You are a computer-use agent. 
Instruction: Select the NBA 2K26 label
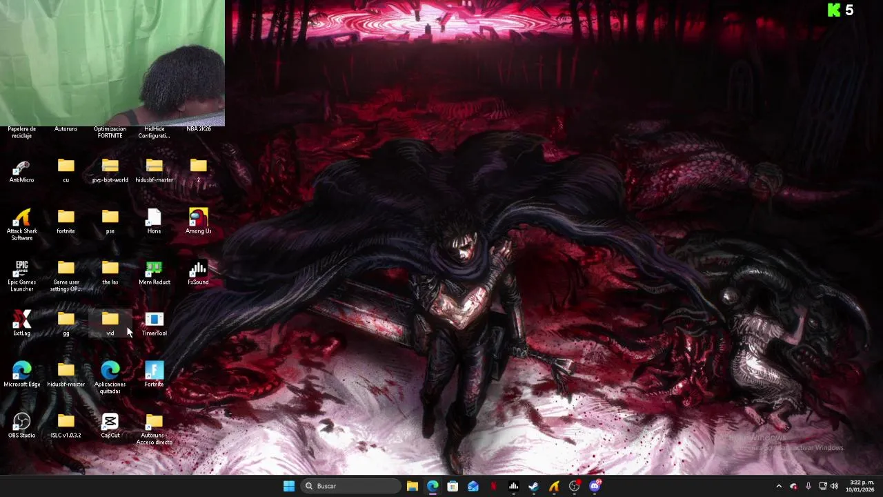tap(199, 129)
